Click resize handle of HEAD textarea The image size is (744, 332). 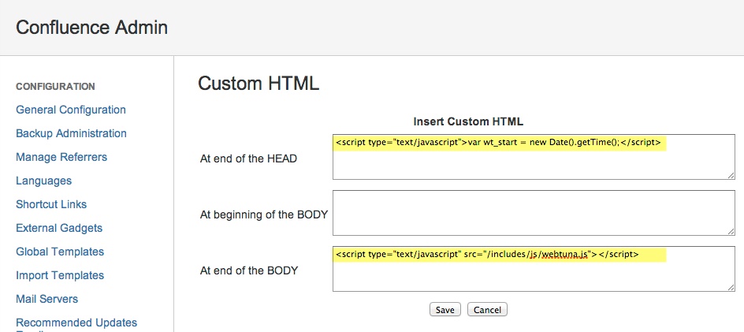coord(731,176)
